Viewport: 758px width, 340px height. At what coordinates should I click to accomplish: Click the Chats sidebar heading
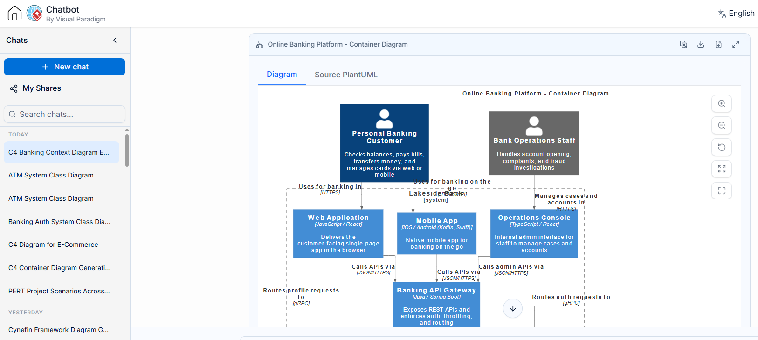pos(17,40)
